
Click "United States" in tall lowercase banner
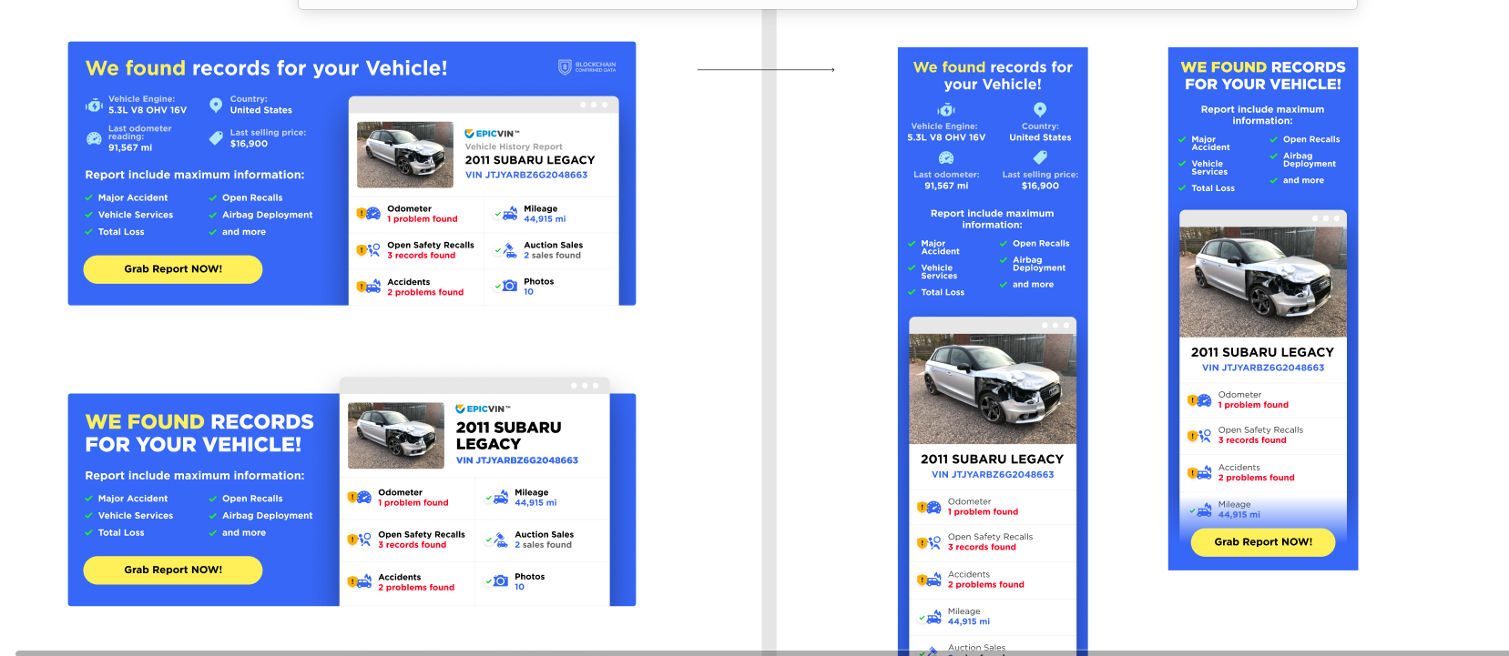(x=1040, y=138)
